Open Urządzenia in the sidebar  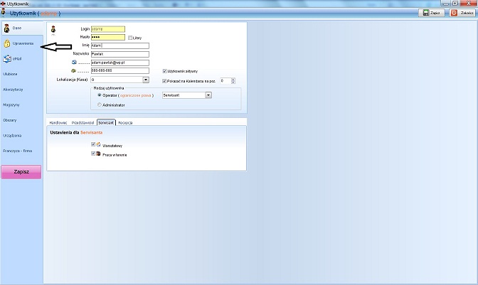point(12,136)
